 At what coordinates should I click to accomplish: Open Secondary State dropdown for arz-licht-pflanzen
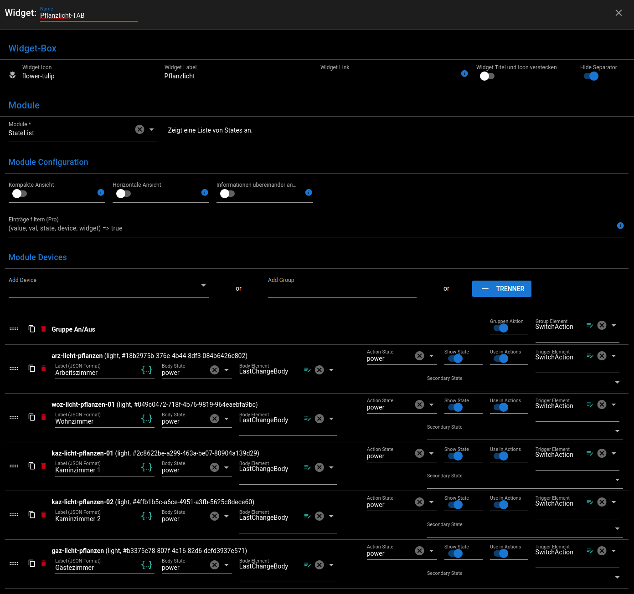pyautogui.click(x=618, y=382)
